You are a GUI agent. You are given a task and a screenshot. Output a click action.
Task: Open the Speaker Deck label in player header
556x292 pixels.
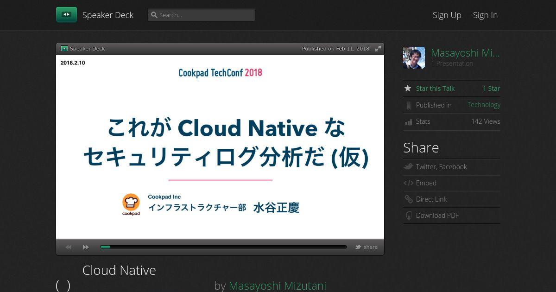click(88, 49)
